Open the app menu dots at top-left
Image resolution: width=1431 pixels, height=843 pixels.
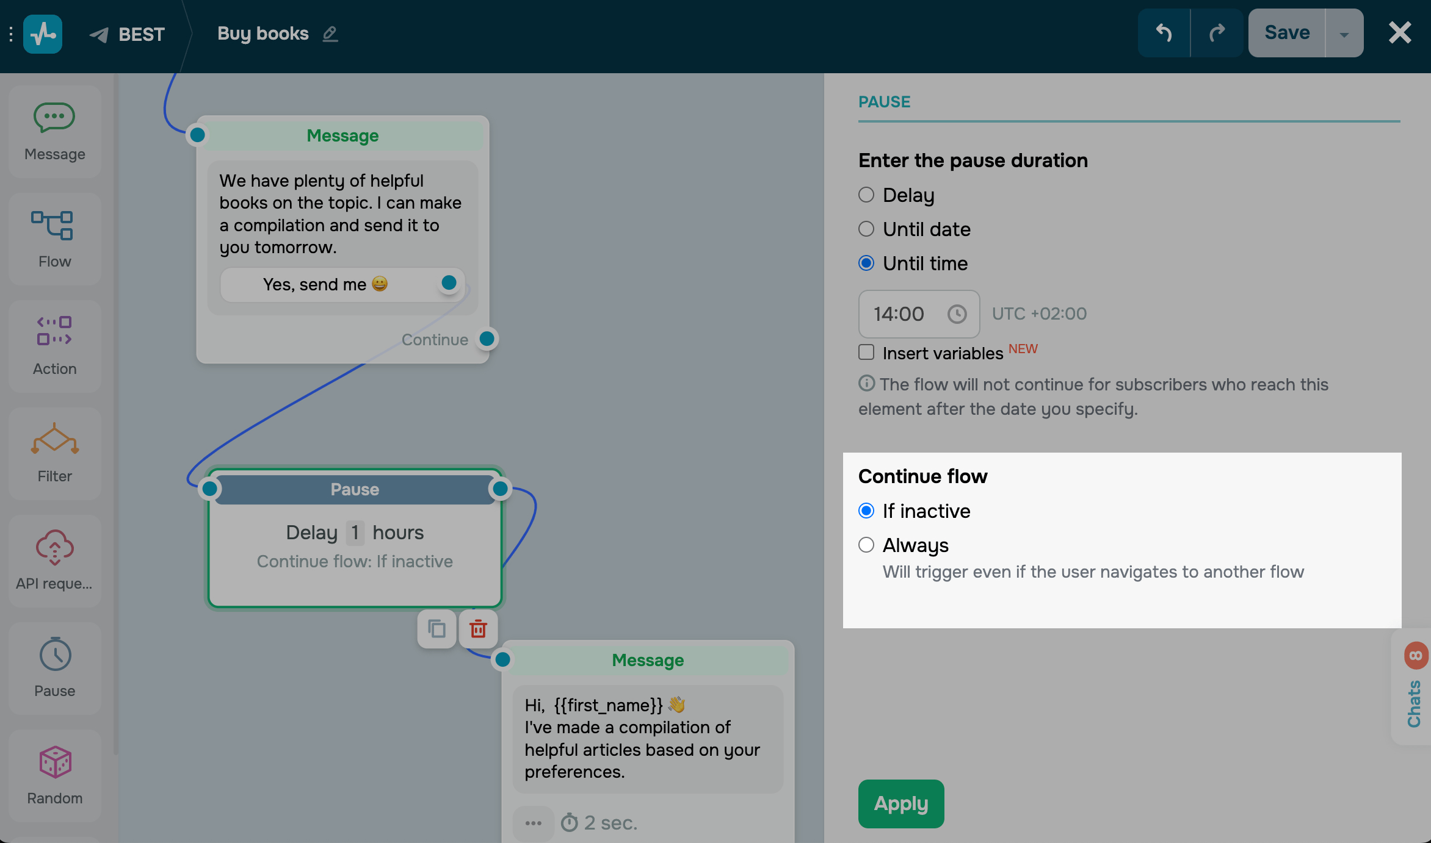(x=11, y=34)
